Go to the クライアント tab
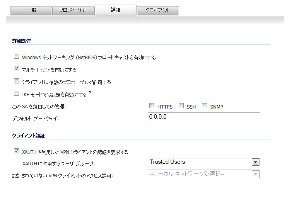 (x=158, y=10)
